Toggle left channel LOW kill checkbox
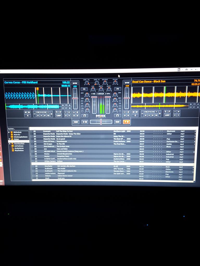 pos(82,111)
